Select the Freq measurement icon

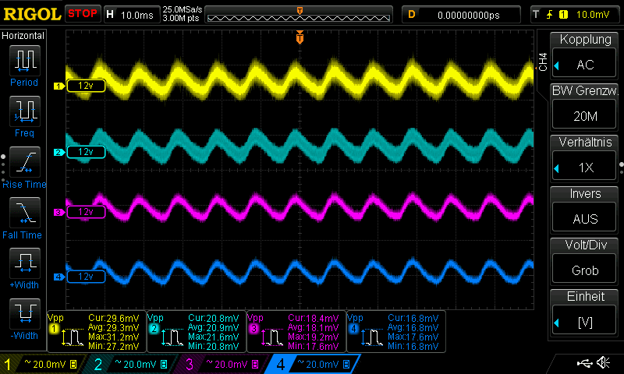[x=25, y=111]
